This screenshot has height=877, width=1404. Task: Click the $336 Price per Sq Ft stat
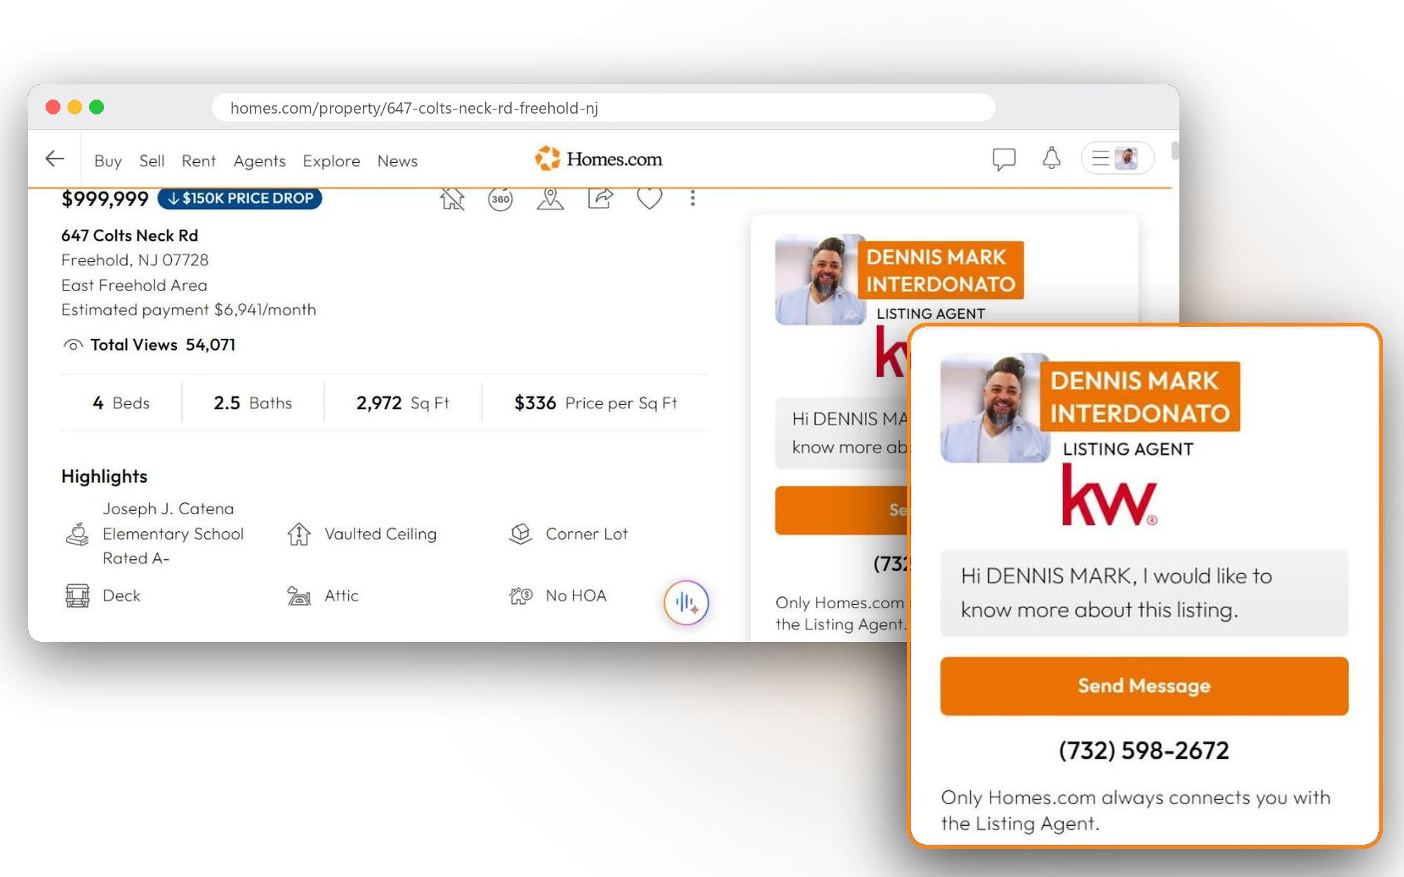click(595, 403)
